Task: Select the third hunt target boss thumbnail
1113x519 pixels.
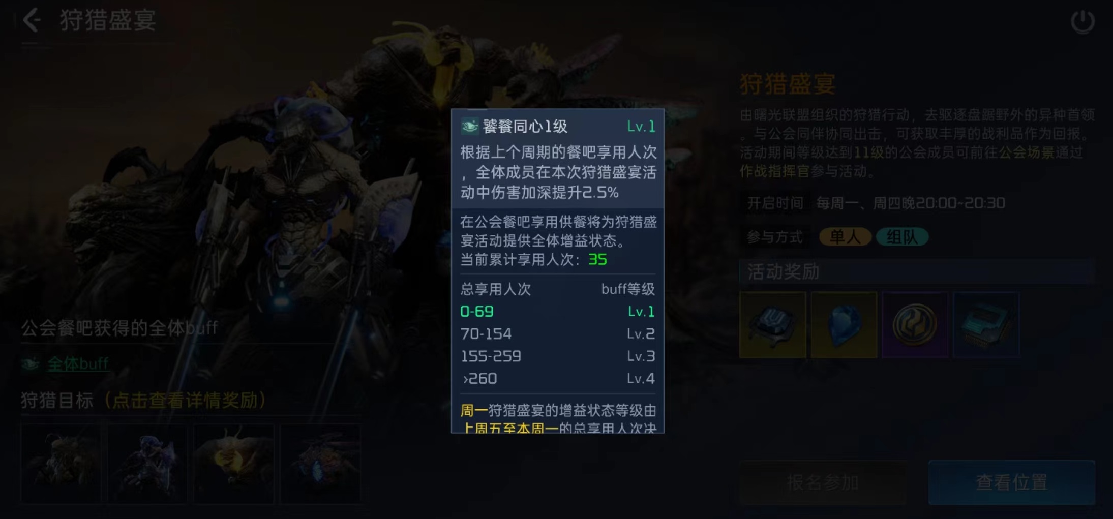Action: coord(234,464)
